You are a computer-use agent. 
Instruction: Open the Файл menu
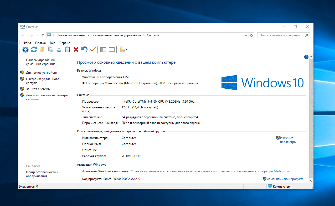pyautogui.click(x=27, y=43)
